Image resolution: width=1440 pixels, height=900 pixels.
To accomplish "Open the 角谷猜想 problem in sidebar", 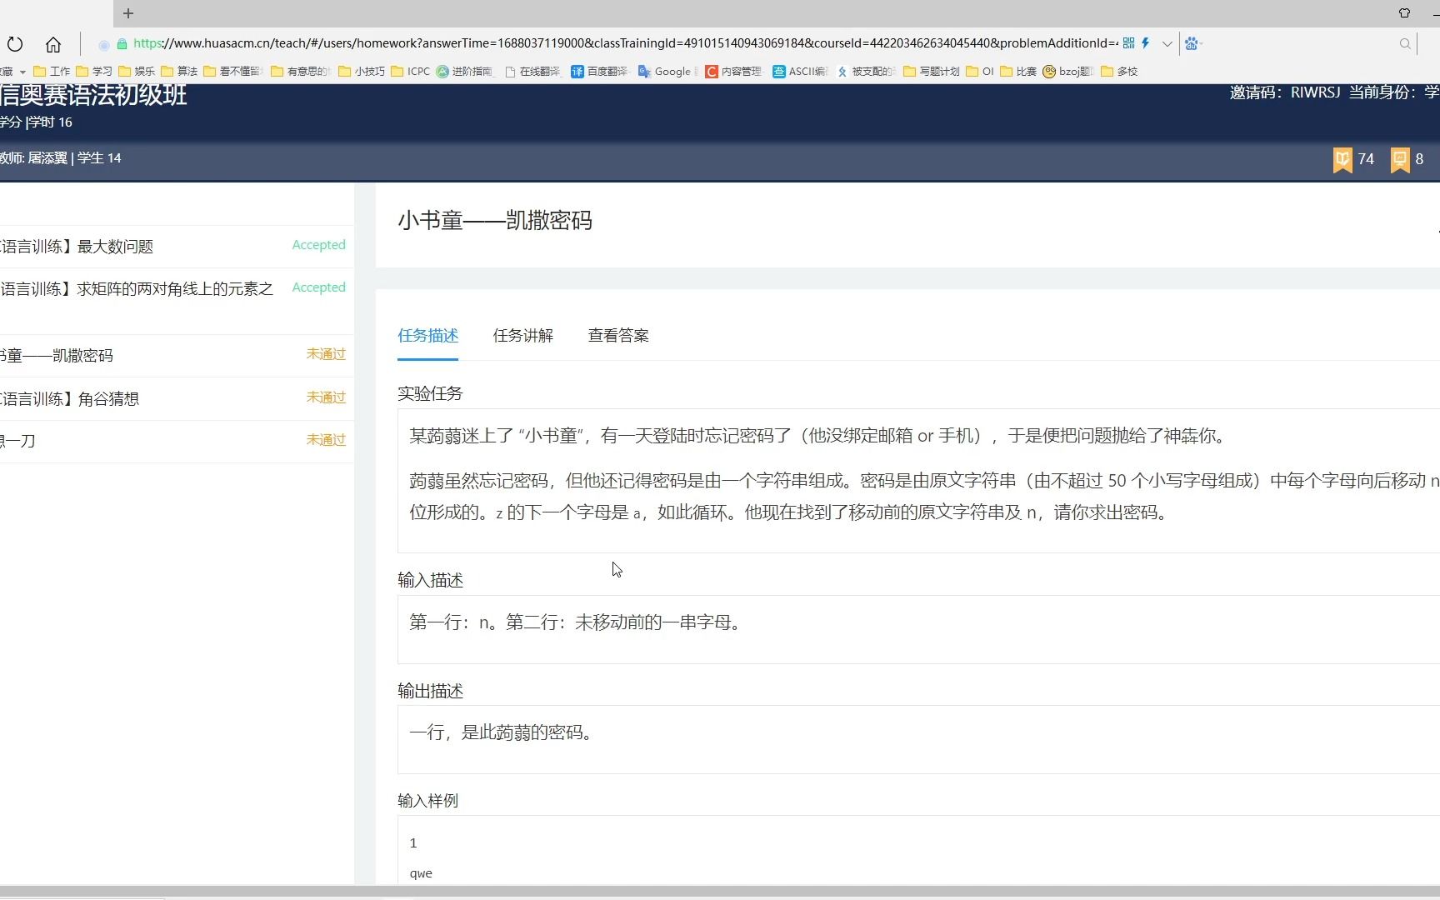I will tap(70, 399).
